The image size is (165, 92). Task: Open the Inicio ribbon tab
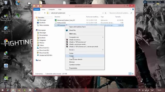[43, 9]
